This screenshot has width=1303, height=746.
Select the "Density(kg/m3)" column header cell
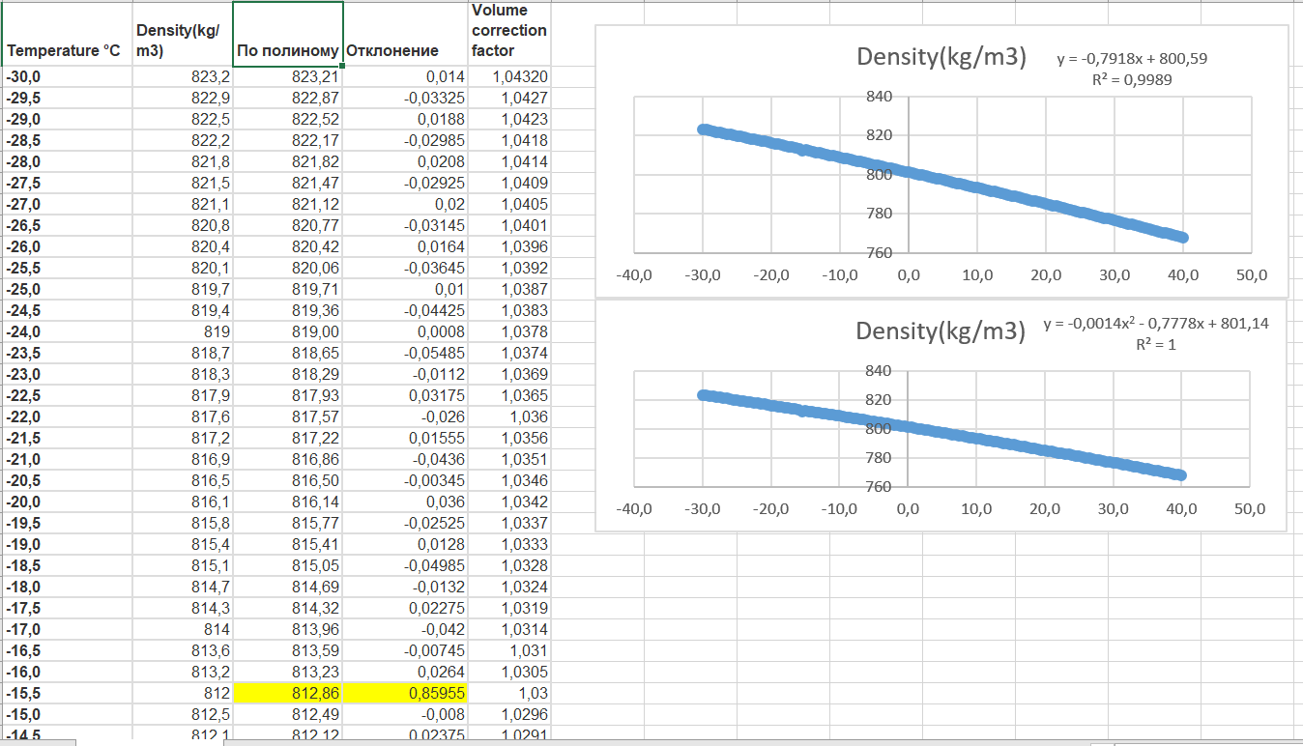pyautogui.click(x=181, y=41)
